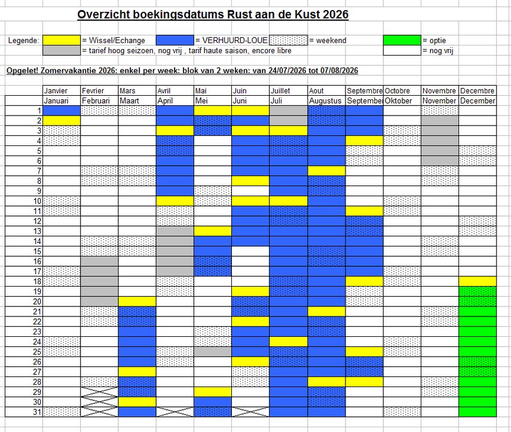Select the 'Legende:' label
The width and height of the screenshot is (511, 432).
(x=23, y=41)
